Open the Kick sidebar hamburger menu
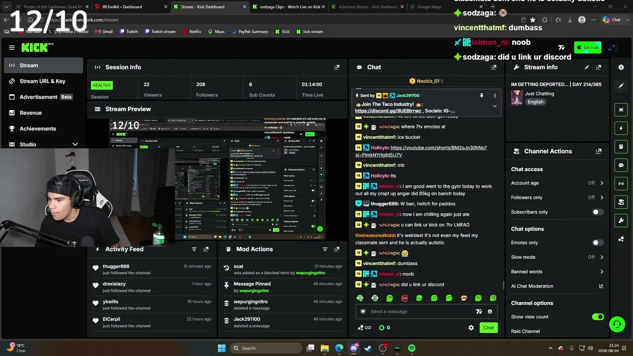This screenshot has height=356, width=633. pos(12,47)
